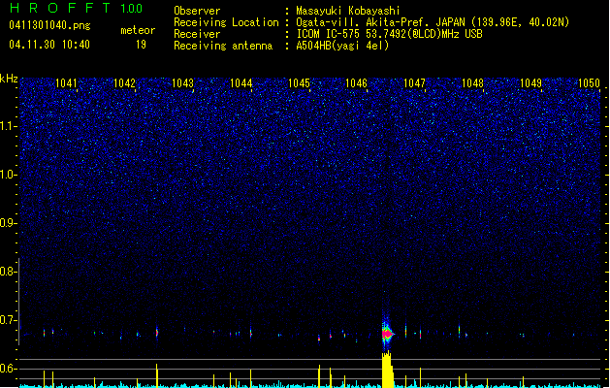This screenshot has width=610, height=388.
Task: Select observer name Masayuki Kobayashi
Action: 348,11
